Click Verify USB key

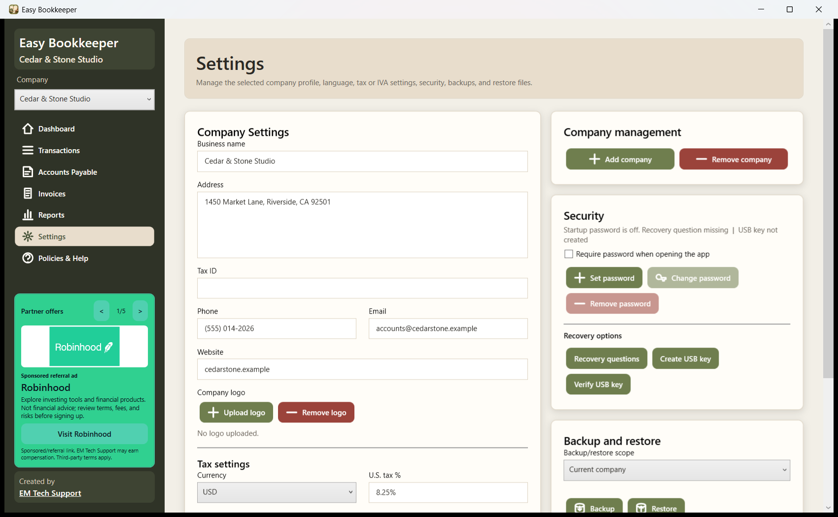tap(598, 384)
